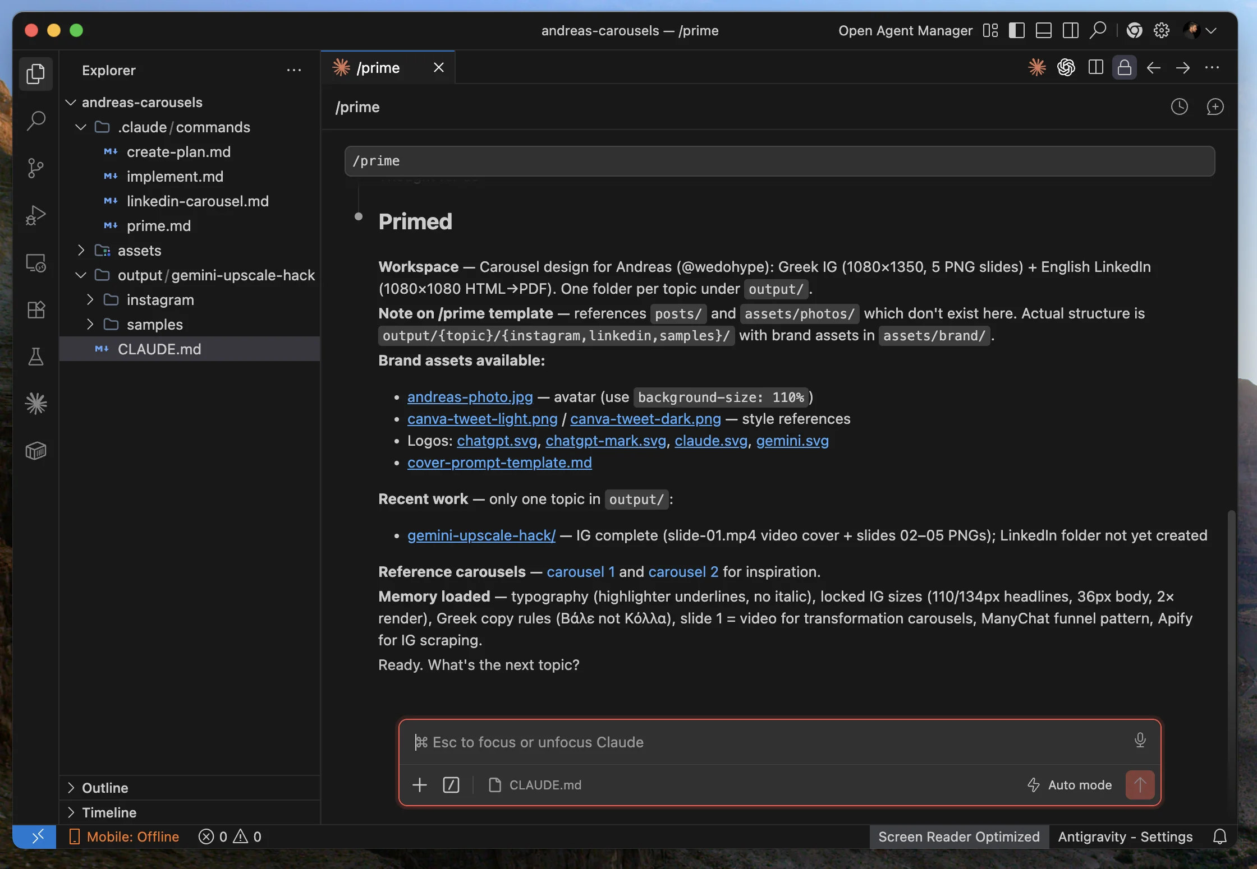Open Explorer more actions ellipsis

point(294,70)
